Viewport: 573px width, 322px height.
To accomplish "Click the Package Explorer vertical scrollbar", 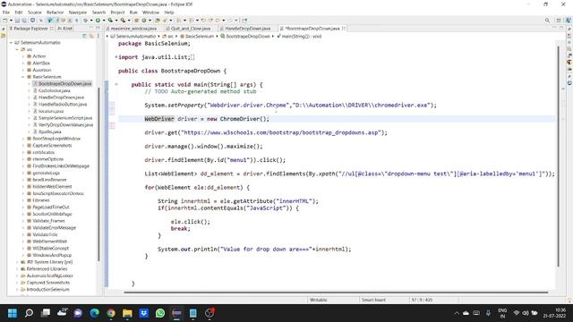I will (98, 174).
